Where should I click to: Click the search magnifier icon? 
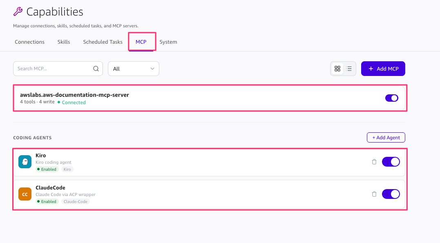96,69
